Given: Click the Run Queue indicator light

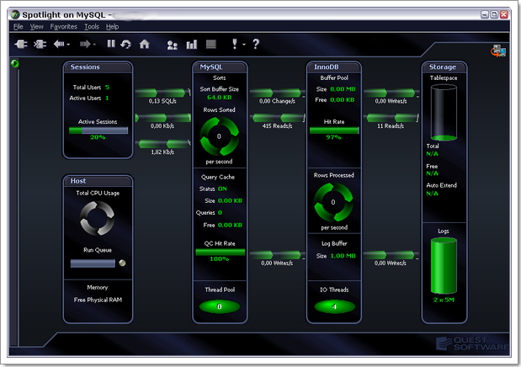Looking at the screenshot, I should tap(122, 263).
